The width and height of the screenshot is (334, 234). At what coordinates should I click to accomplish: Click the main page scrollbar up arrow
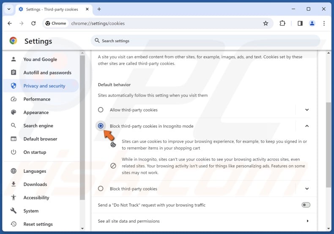pyautogui.click(x=329, y=53)
